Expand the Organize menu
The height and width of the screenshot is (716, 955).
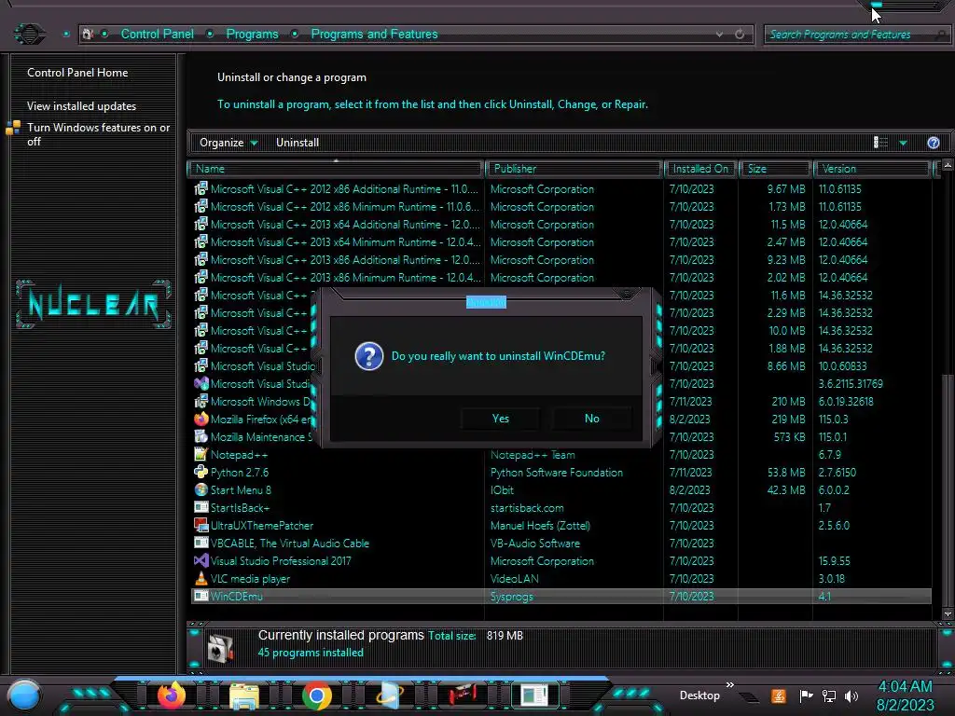coord(228,143)
